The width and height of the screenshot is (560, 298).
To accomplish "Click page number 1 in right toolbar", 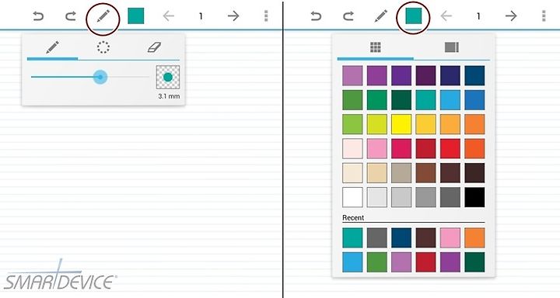I will click(x=478, y=16).
